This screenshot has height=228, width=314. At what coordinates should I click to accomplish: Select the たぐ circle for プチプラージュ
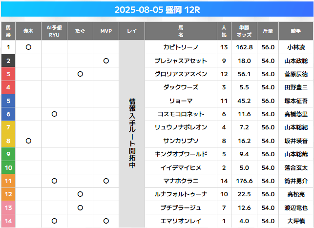tap(80, 208)
